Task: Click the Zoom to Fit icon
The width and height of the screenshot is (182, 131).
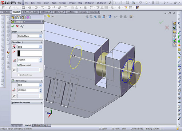Action: (x=87, y=17)
